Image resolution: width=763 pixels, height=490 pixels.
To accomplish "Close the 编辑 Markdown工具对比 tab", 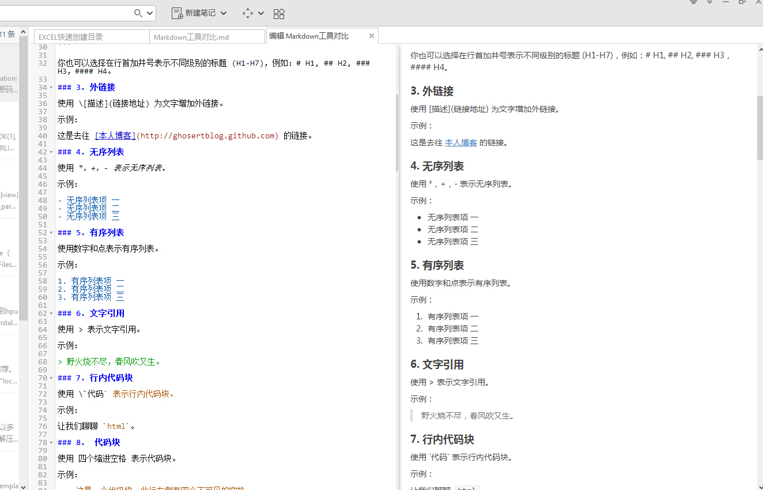I will tap(372, 36).
